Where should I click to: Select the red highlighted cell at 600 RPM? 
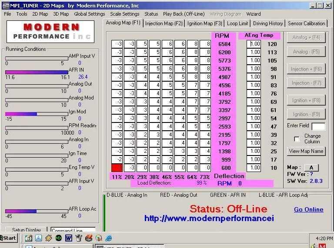coord(117,168)
